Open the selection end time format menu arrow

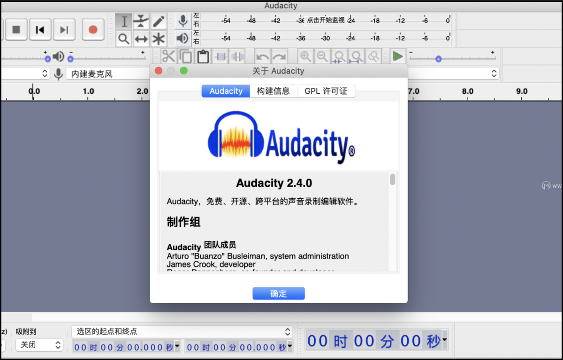289,347
